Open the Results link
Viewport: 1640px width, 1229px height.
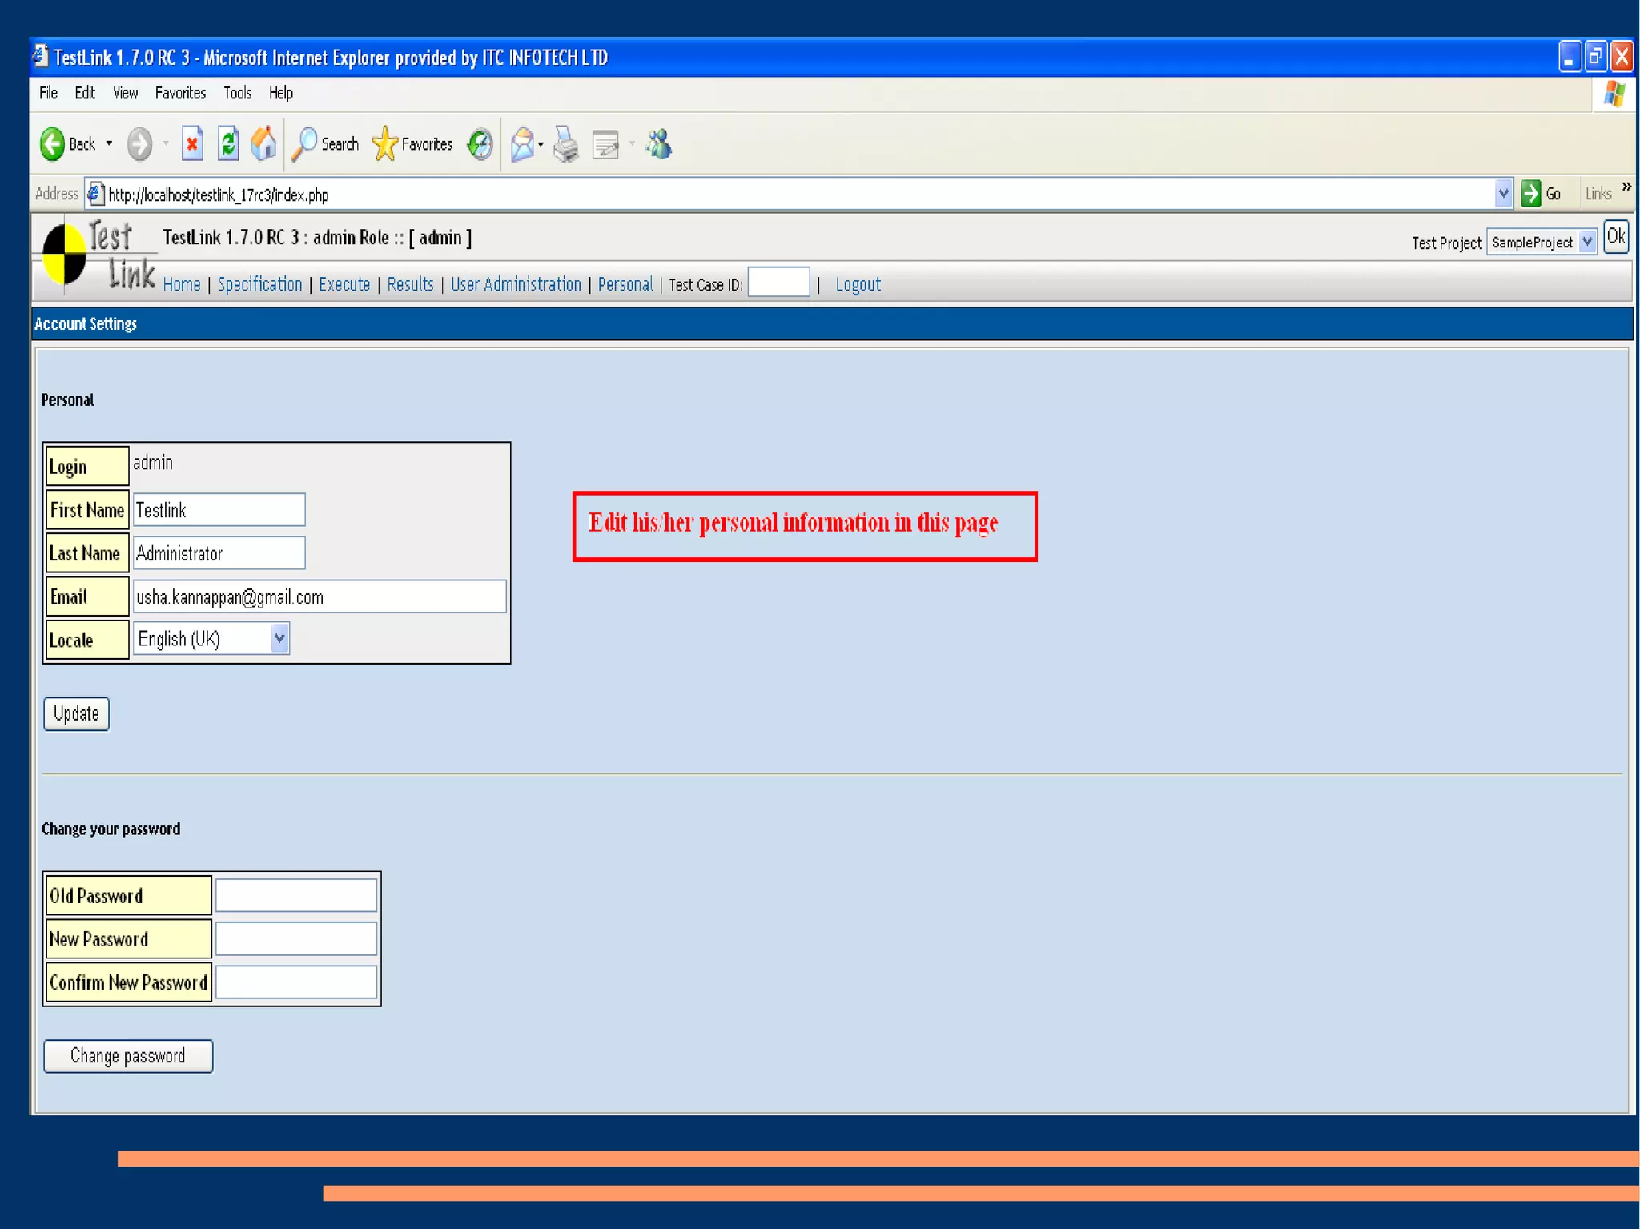coord(410,284)
